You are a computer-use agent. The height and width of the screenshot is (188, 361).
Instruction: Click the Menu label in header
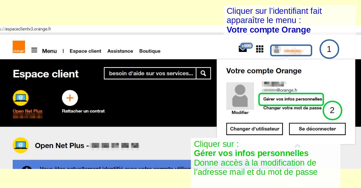coord(49,51)
